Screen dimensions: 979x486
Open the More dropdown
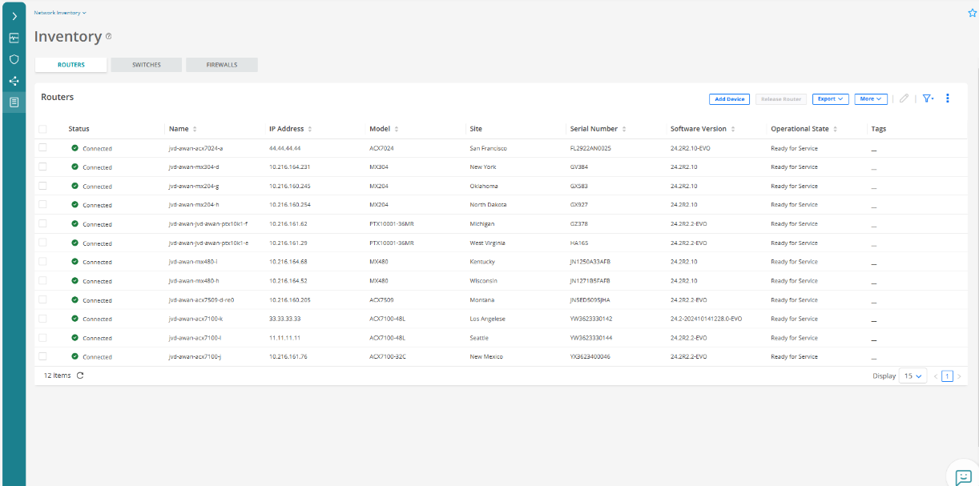[x=871, y=99]
